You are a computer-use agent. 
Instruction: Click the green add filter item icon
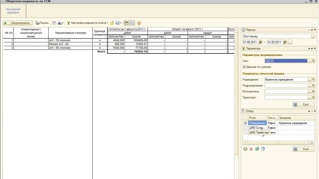(x=245, y=149)
